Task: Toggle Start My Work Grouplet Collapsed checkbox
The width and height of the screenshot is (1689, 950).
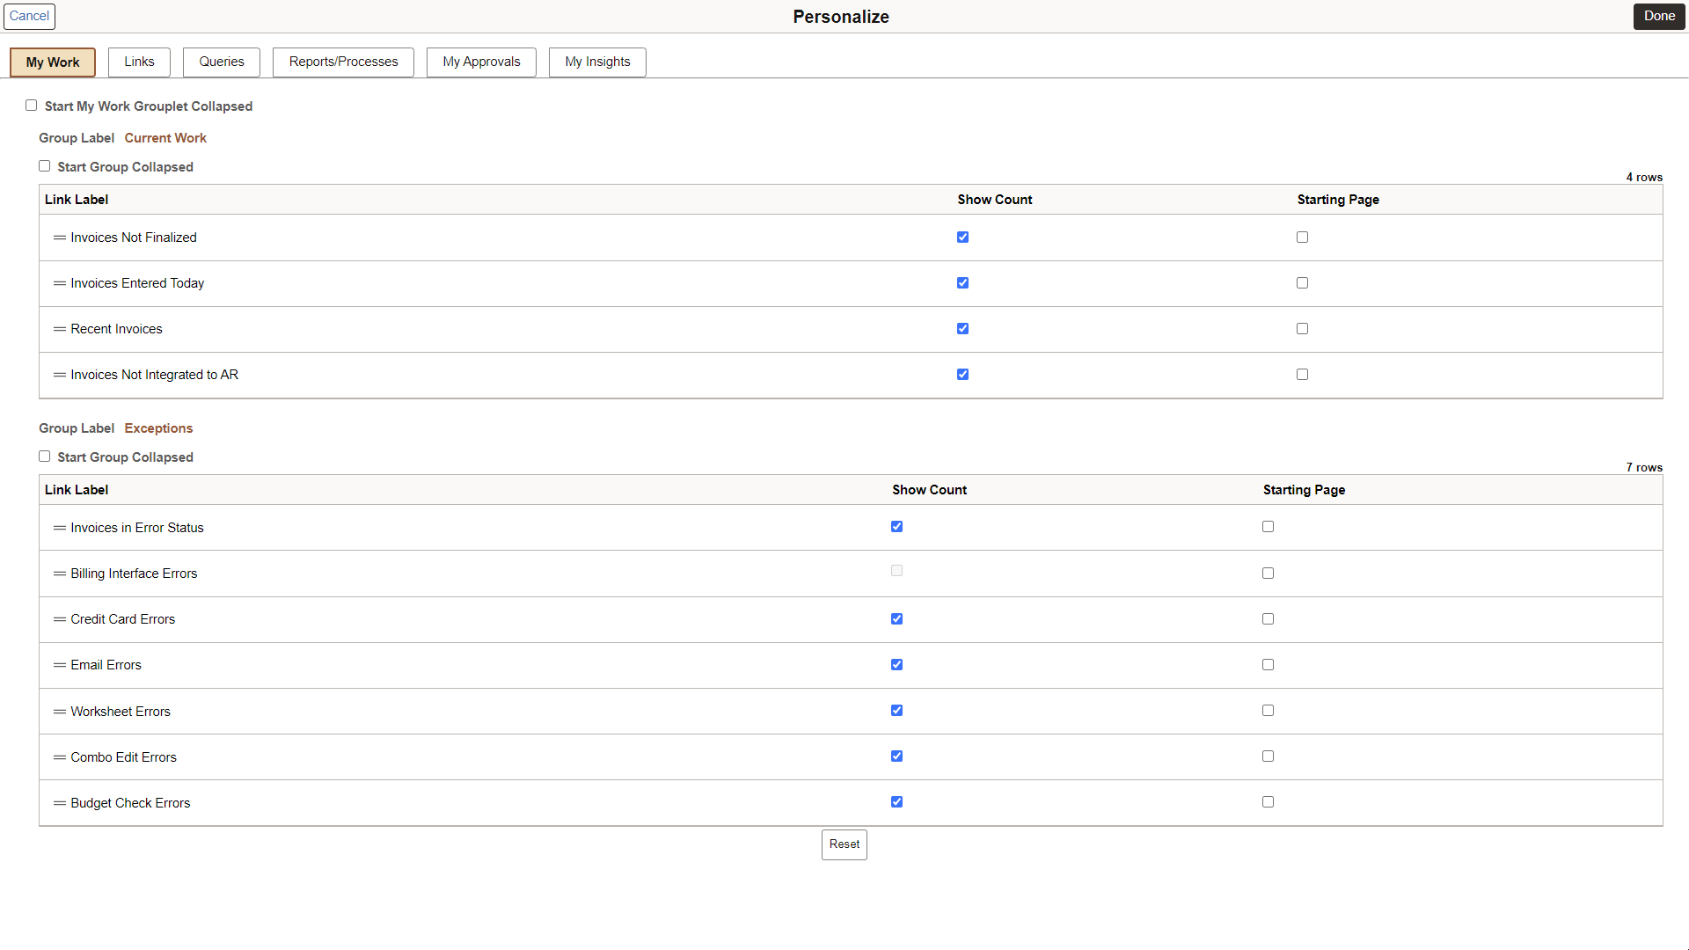Action: [x=32, y=105]
